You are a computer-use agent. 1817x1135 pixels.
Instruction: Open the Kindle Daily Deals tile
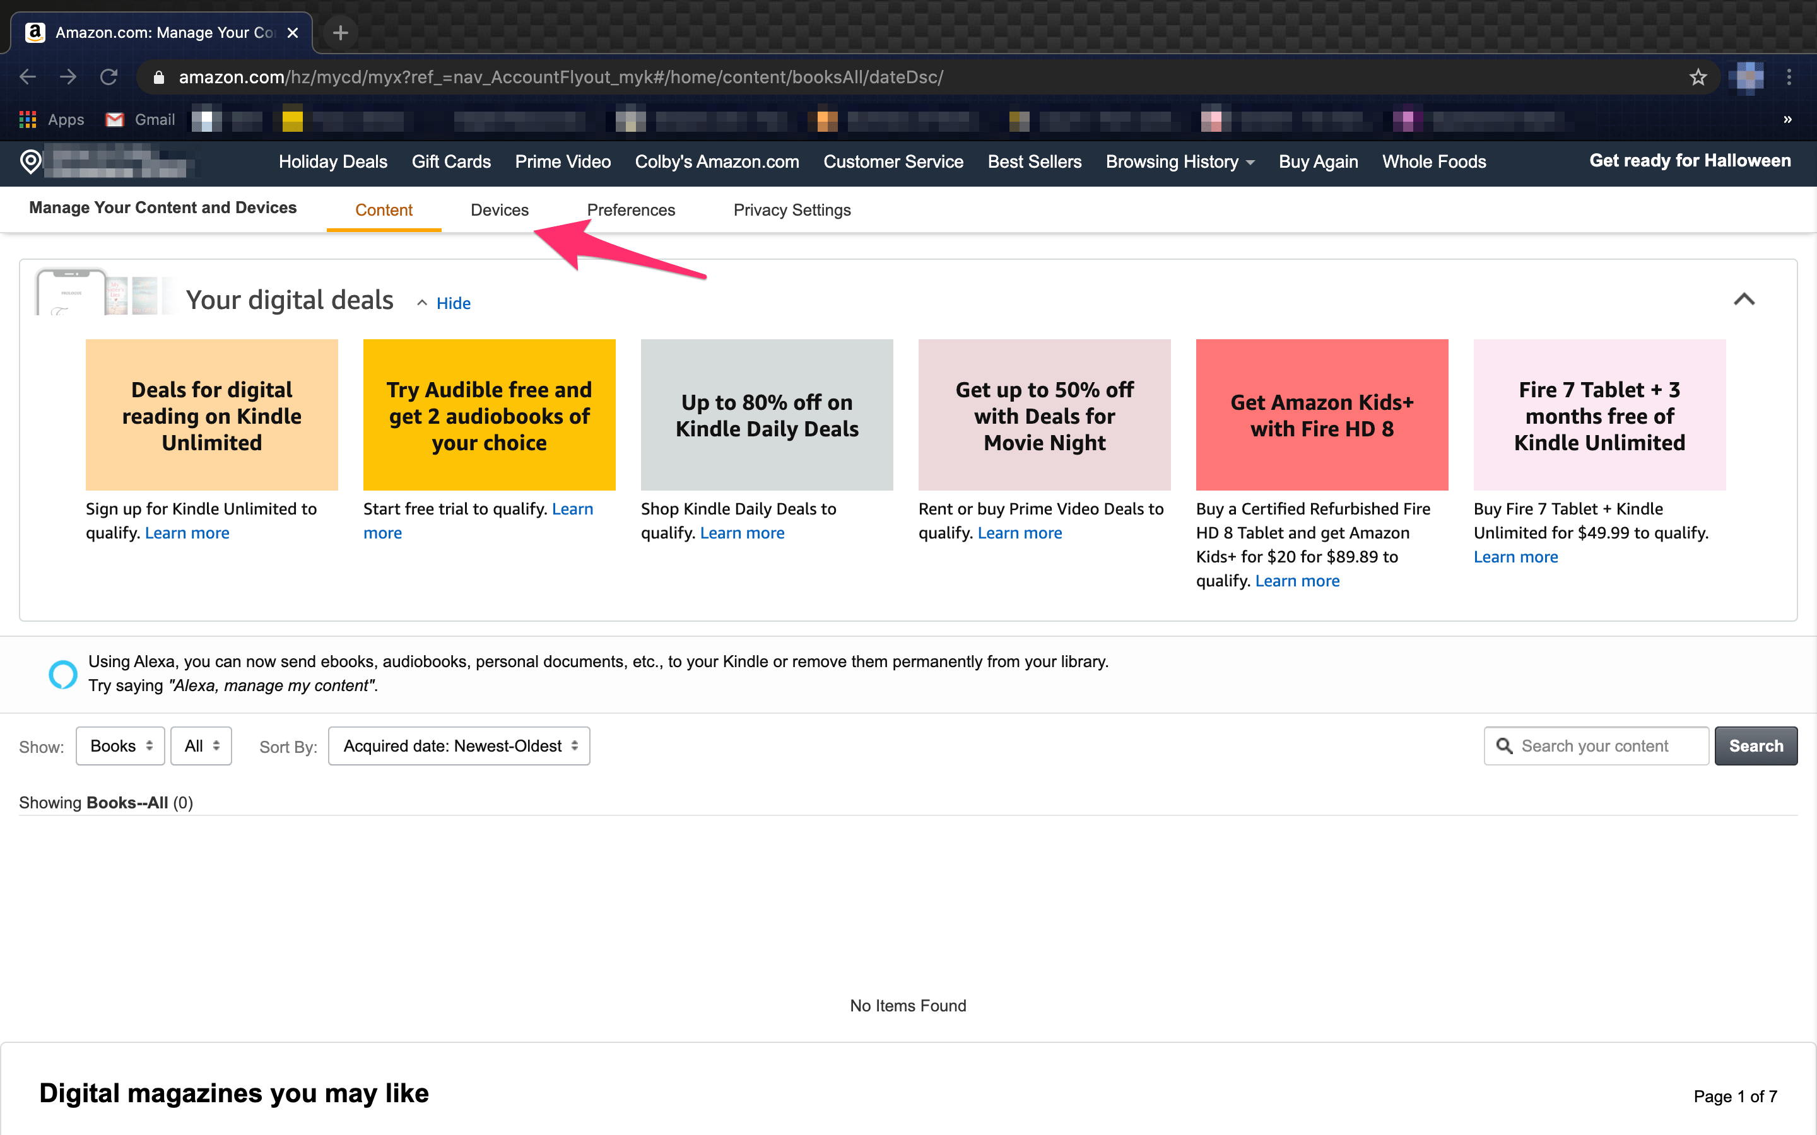[x=767, y=415]
